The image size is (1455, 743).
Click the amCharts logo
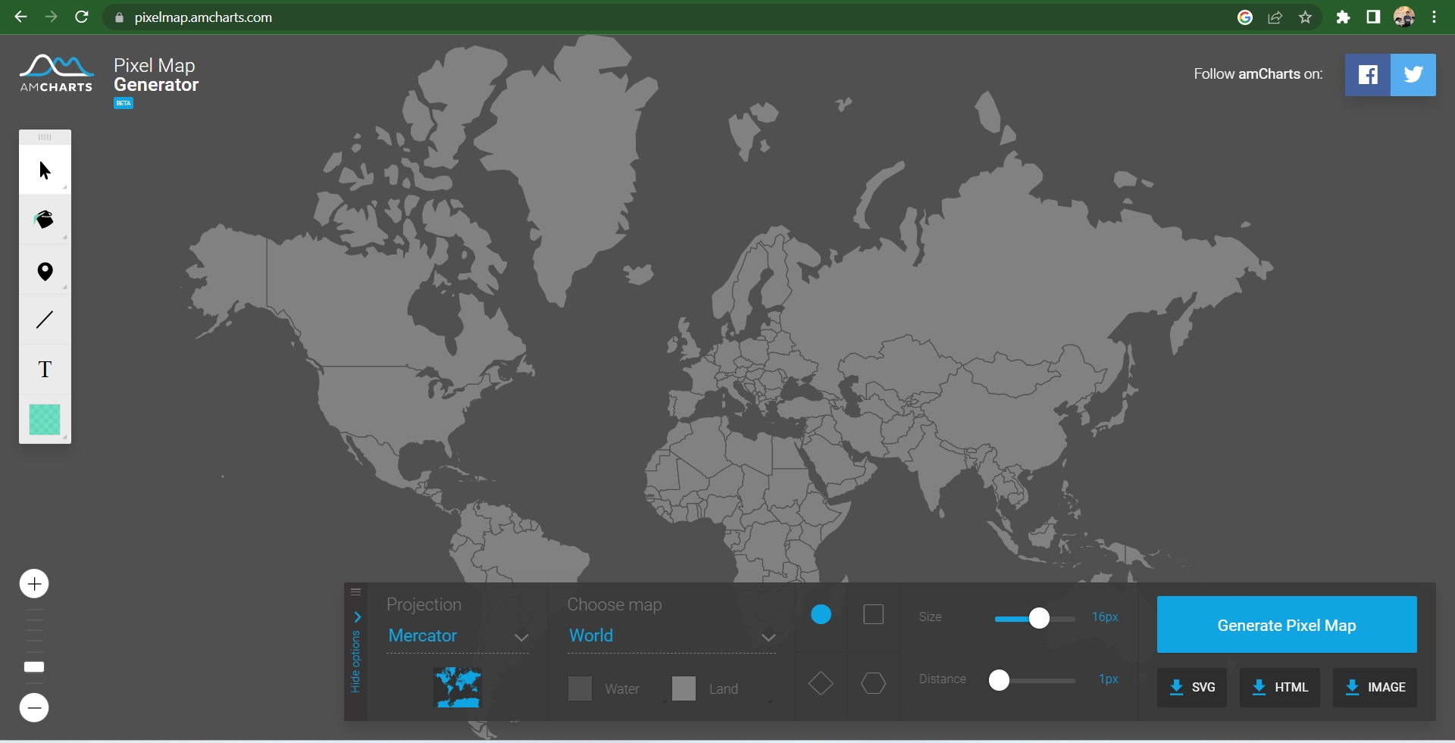pos(56,74)
